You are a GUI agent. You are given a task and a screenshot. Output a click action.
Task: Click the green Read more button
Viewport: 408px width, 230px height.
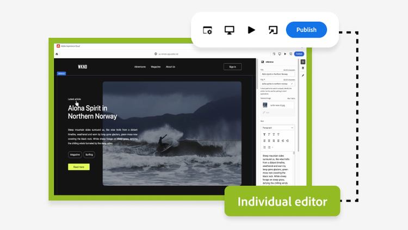[x=79, y=167]
